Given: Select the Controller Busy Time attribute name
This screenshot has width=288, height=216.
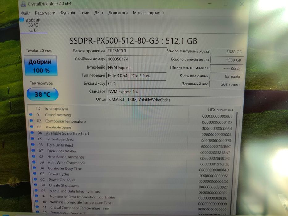Looking at the screenshot, I should (x=65, y=168).
